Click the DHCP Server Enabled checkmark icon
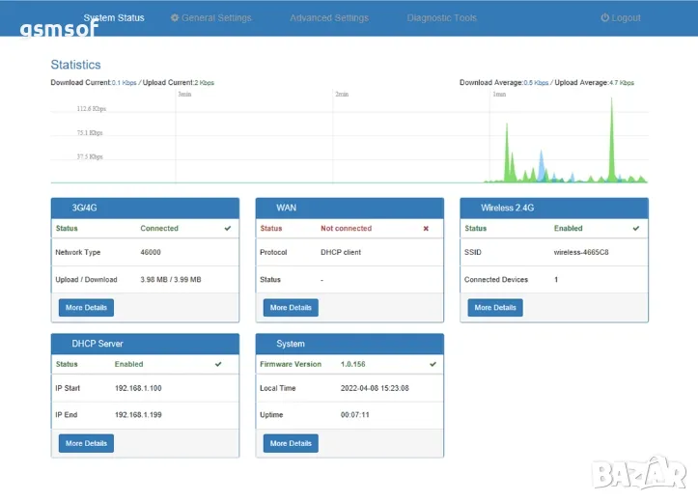698x501 pixels. 218,364
